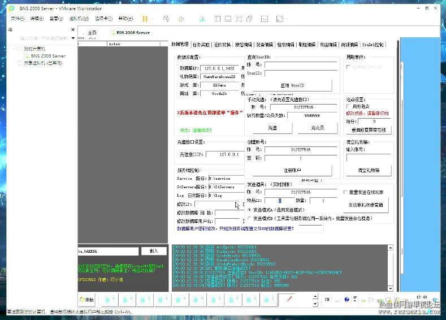Toggle the library sidebar view icon

[217, 19]
